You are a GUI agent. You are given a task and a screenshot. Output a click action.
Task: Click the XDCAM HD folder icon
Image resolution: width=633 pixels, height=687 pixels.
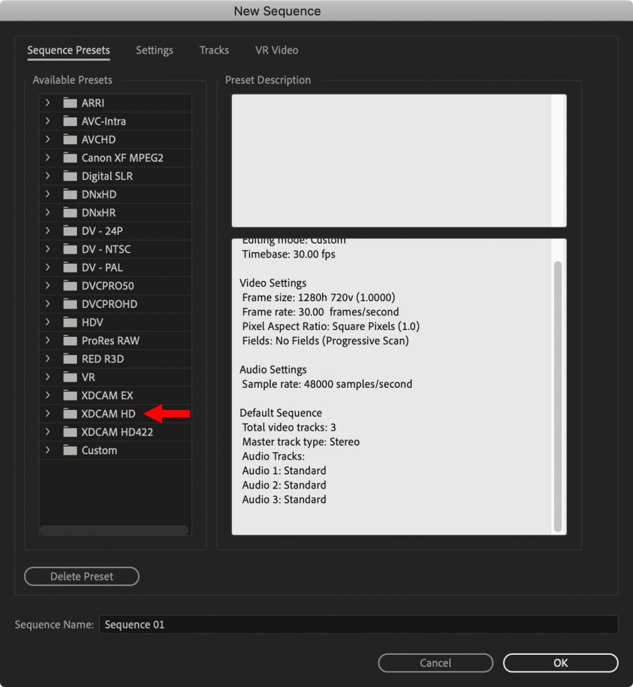[x=70, y=414]
